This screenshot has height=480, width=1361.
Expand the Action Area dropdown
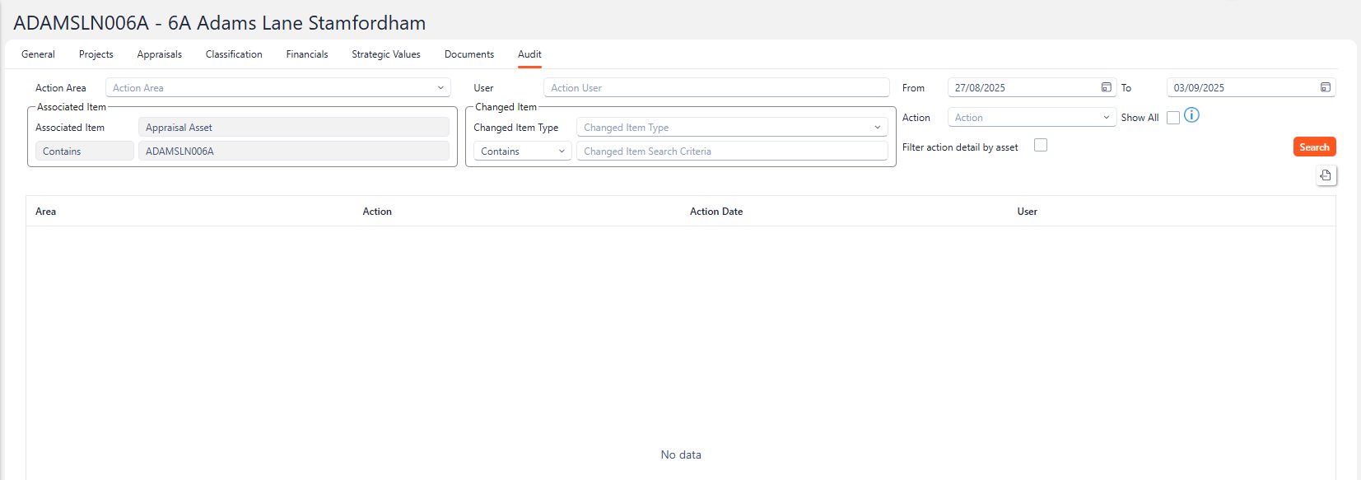pyautogui.click(x=440, y=88)
